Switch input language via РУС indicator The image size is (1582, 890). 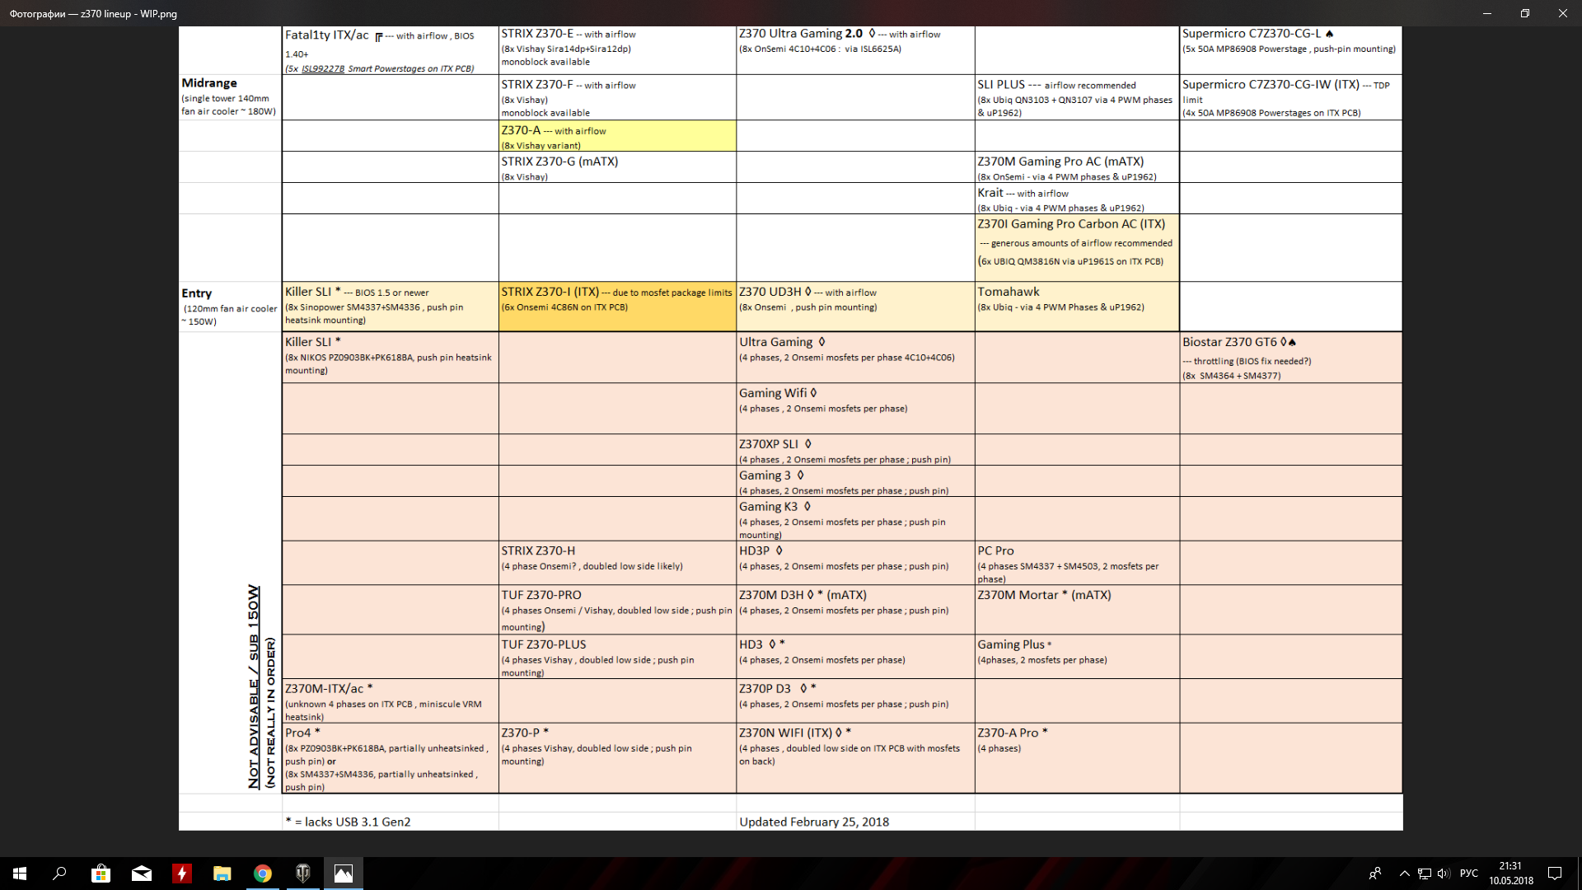[x=1468, y=874]
